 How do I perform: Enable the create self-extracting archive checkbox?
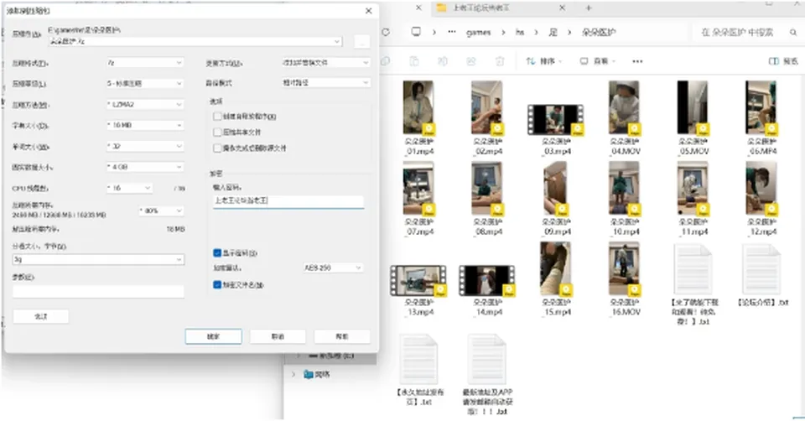(x=217, y=117)
